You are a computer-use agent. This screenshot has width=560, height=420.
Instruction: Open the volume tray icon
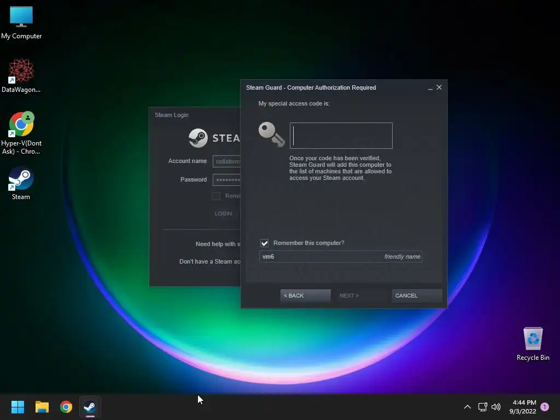pos(496,407)
